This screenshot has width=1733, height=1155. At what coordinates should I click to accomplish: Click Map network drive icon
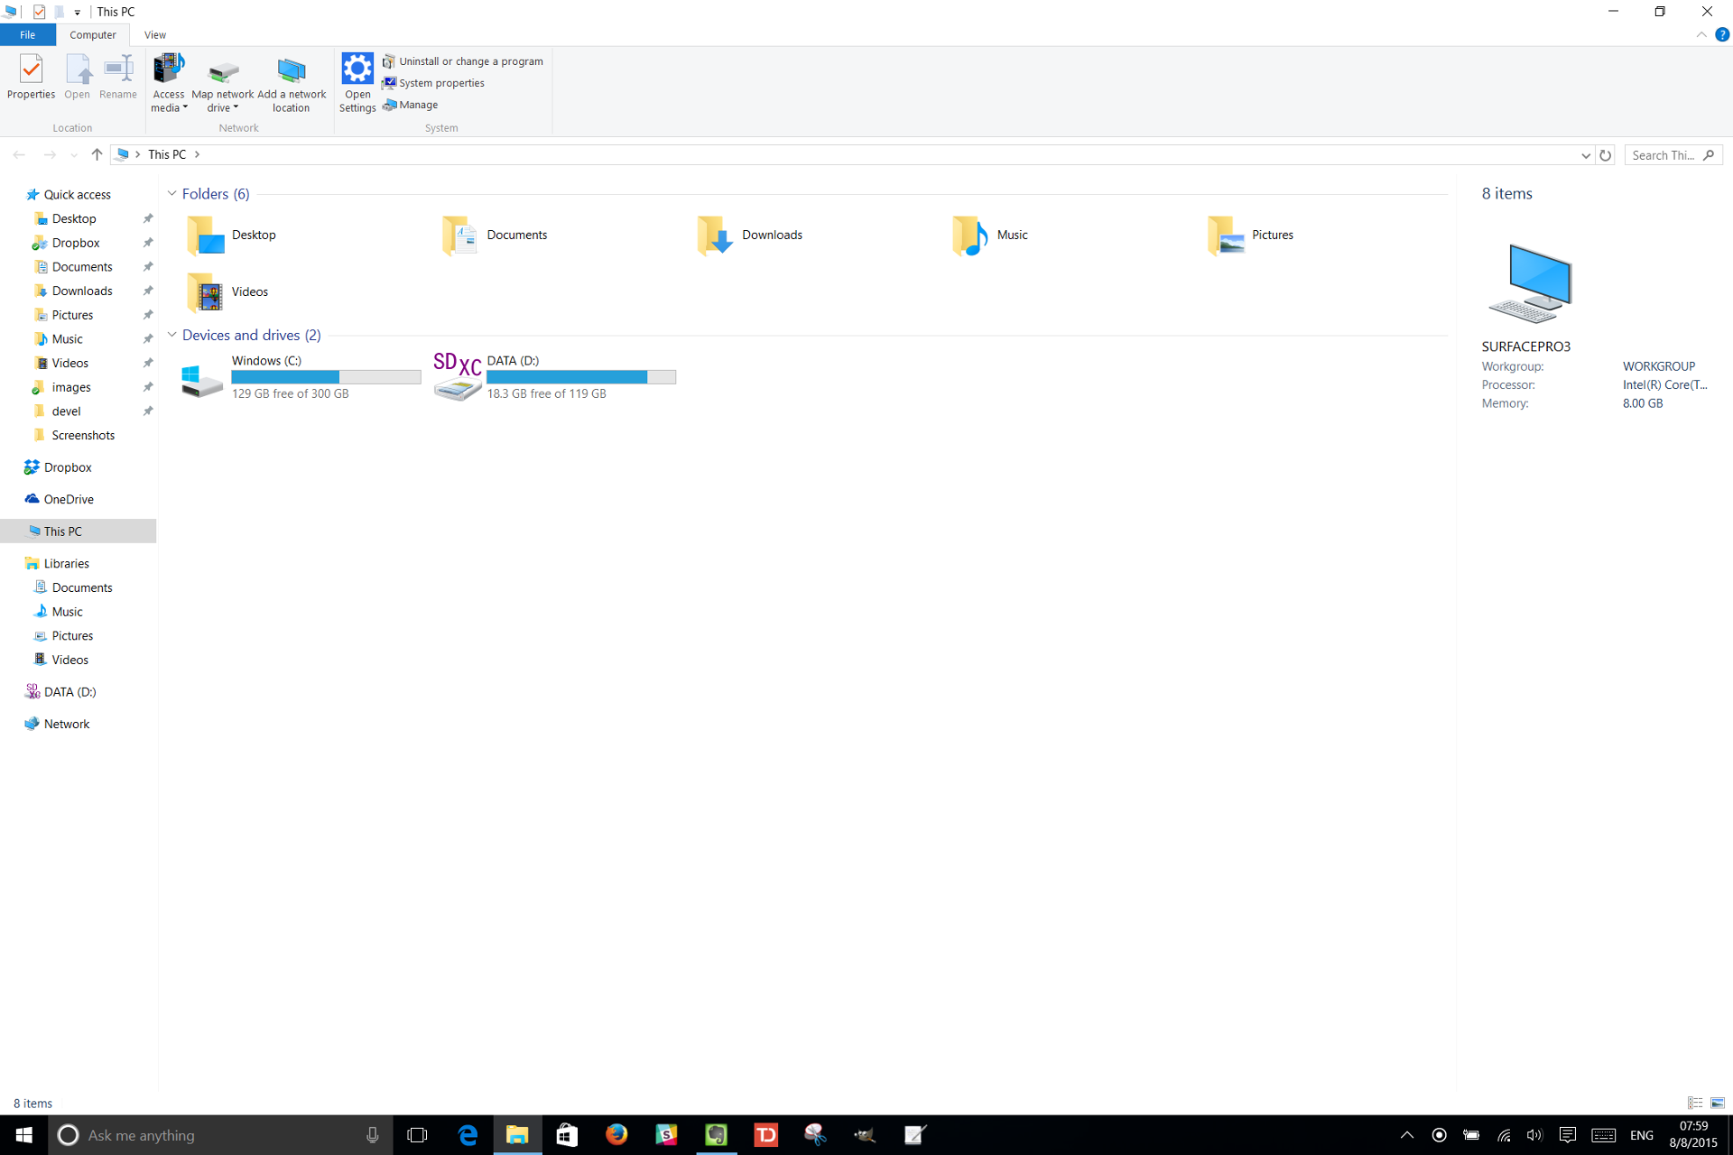pyautogui.click(x=222, y=72)
